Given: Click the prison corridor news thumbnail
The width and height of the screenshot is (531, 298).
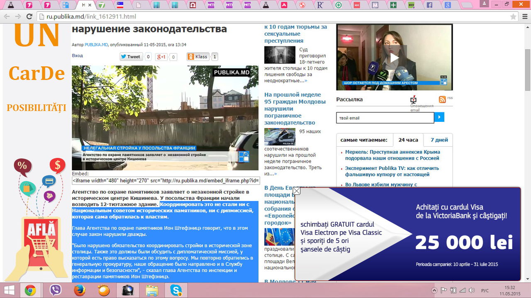Looking at the screenshot, I should pos(280,55).
